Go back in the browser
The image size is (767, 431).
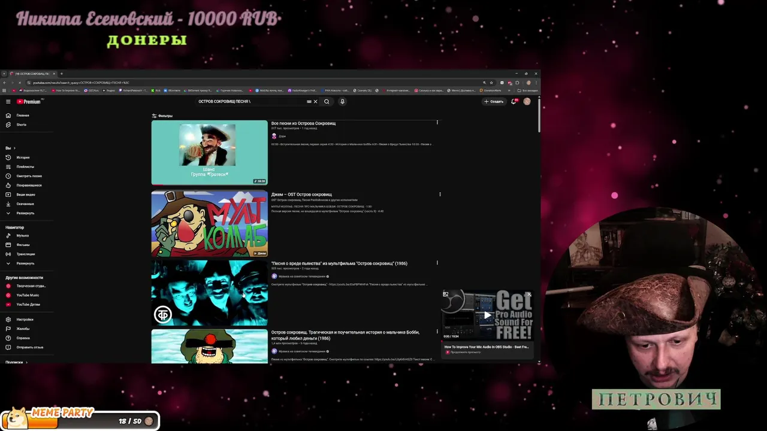5,83
